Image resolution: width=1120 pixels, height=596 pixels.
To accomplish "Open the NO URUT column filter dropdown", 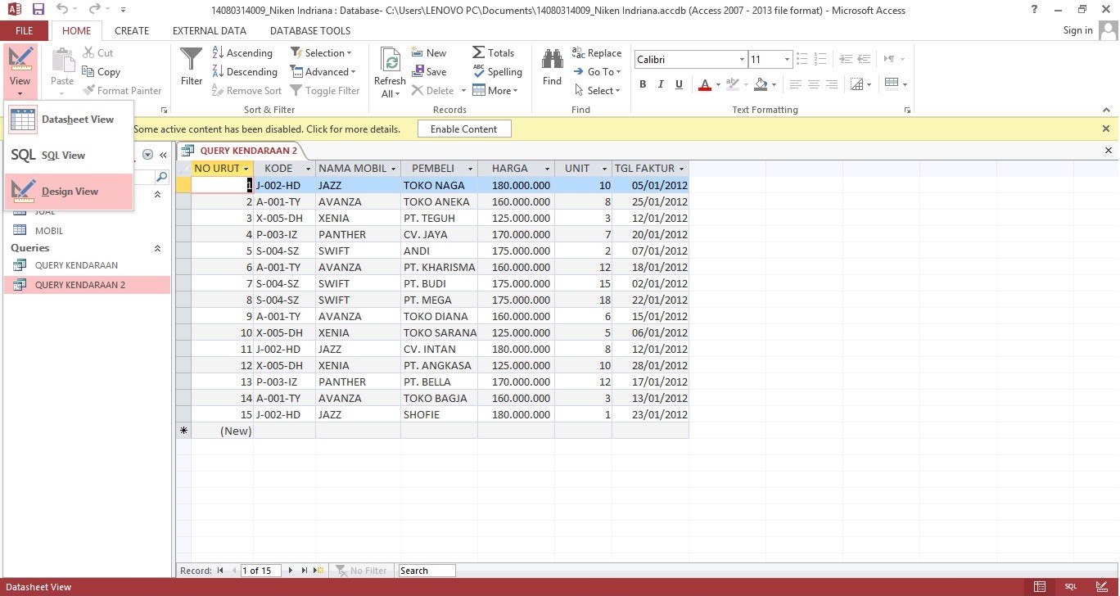I will [246, 168].
